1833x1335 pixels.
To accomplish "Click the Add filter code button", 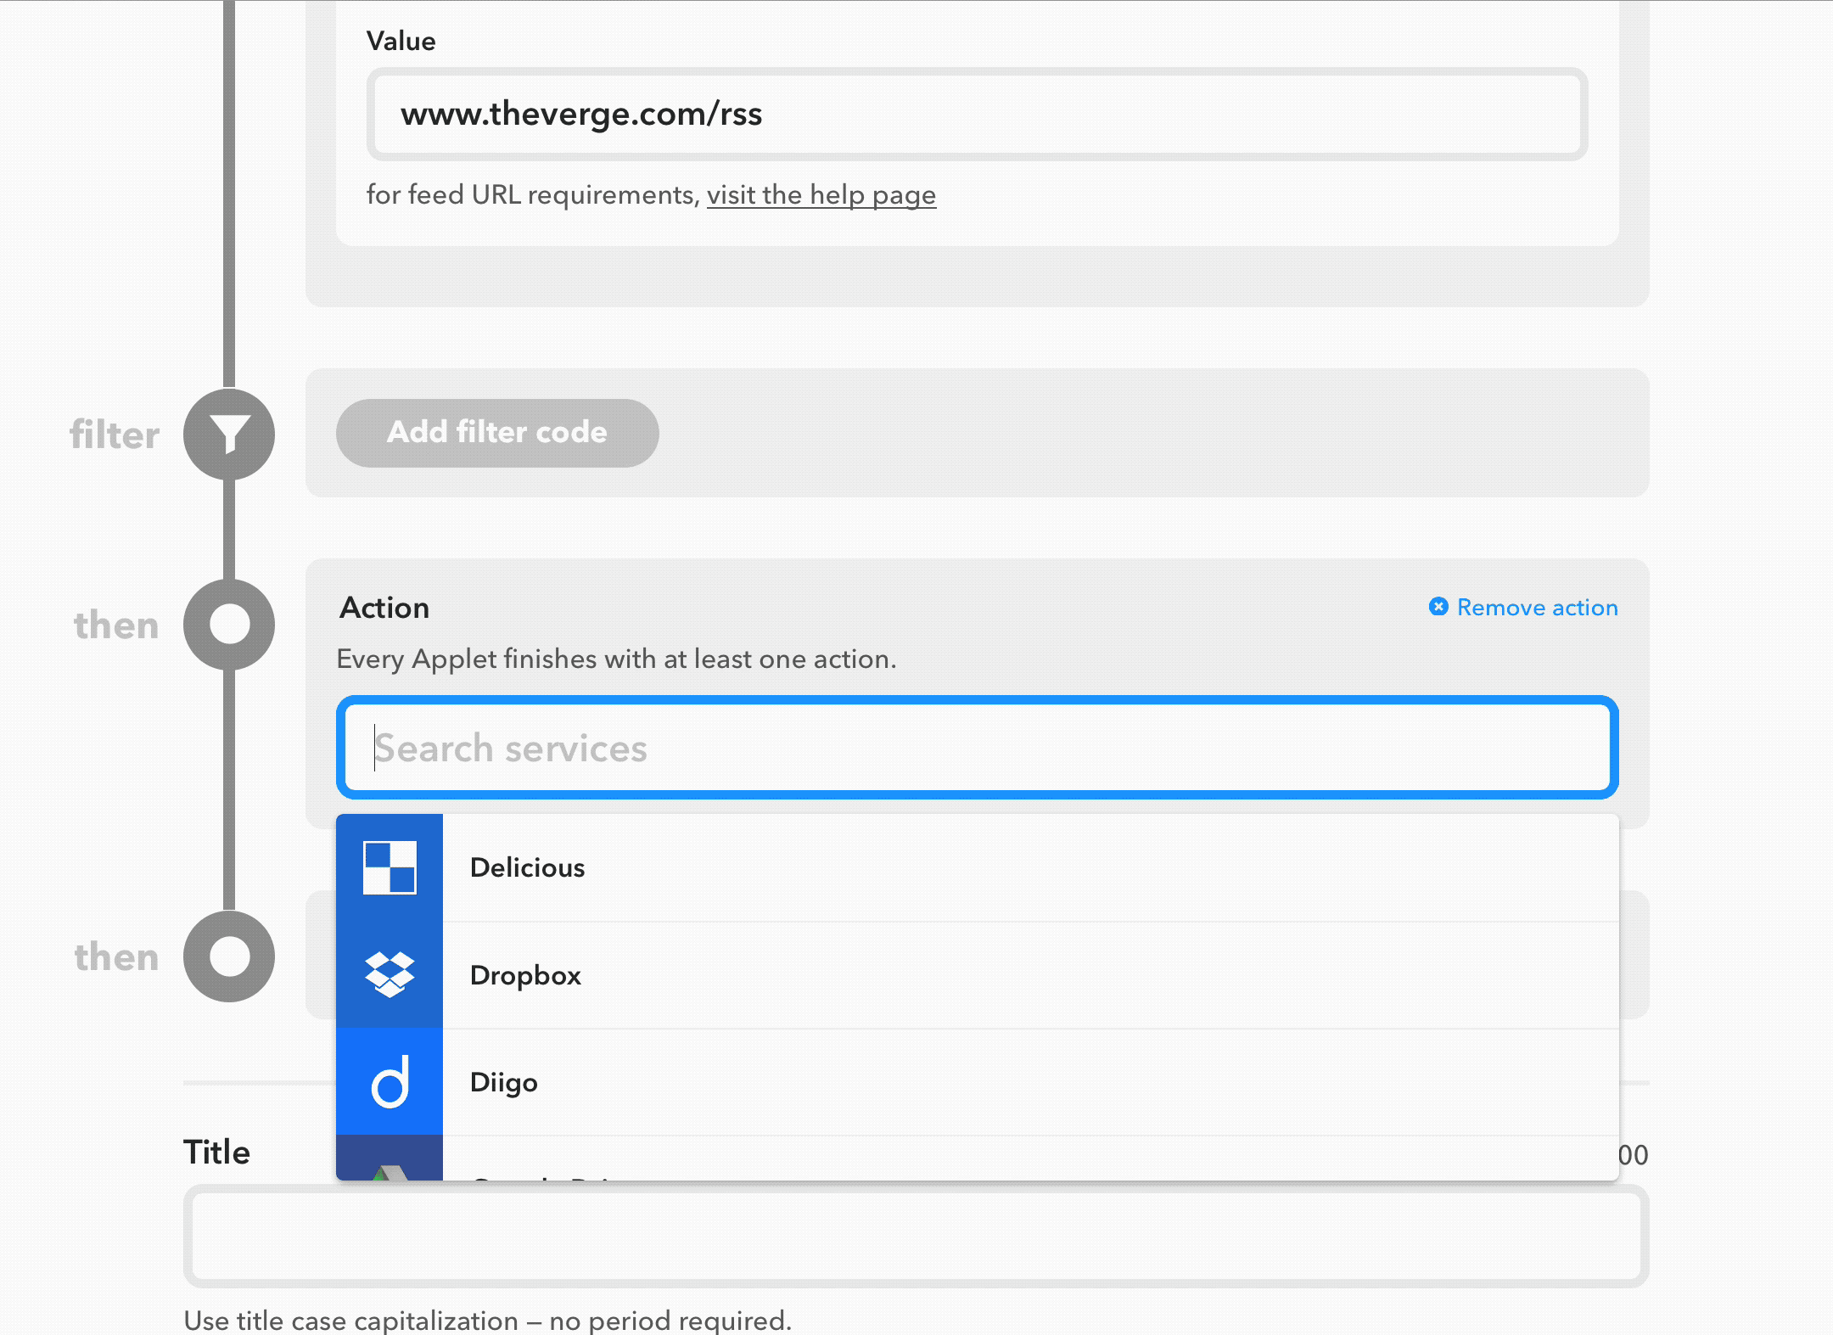I will point(497,433).
